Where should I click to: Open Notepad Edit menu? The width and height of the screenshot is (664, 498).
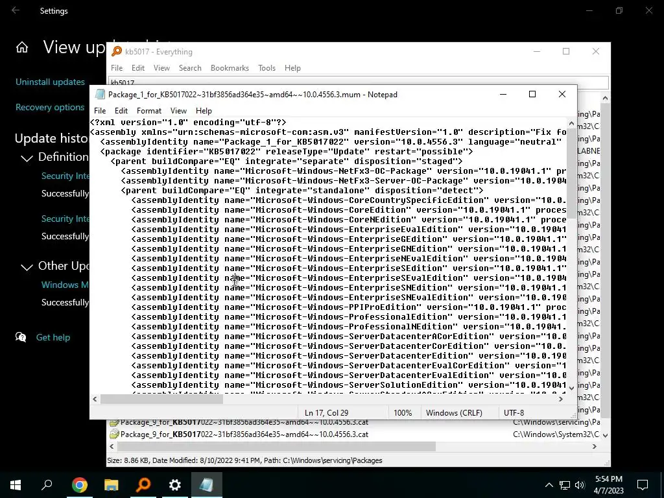click(x=121, y=110)
